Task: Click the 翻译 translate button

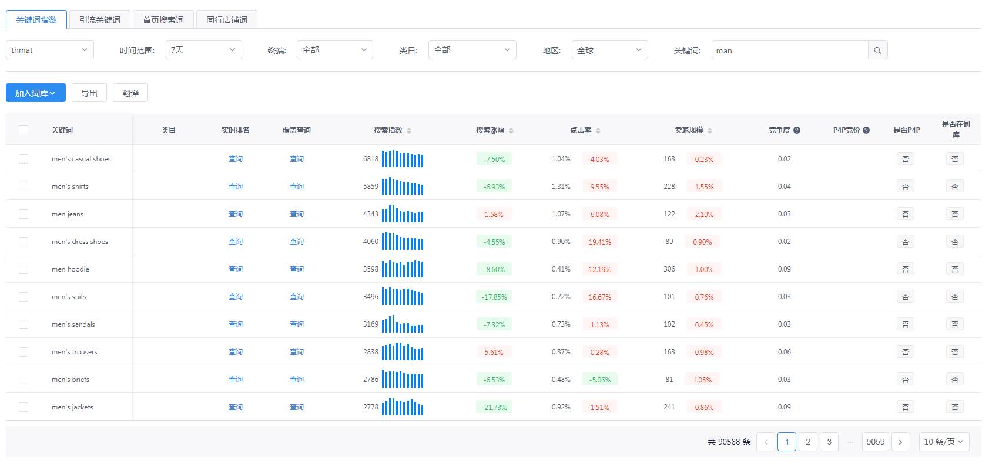Action: point(130,93)
